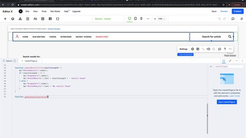Click Learn more link in properties
The height and width of the screenshot is (138, 246).
tap(234, 96)
